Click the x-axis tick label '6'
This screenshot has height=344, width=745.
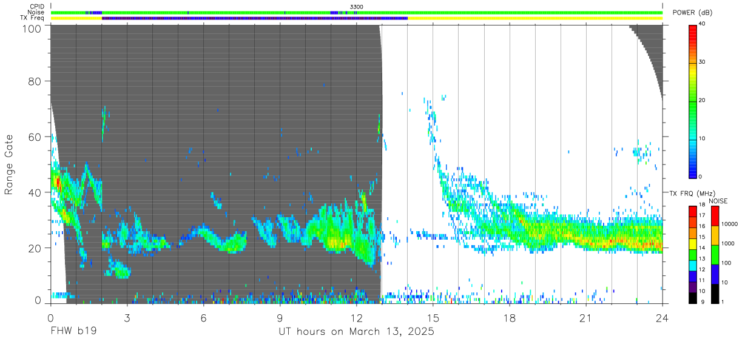pos(203,318)
